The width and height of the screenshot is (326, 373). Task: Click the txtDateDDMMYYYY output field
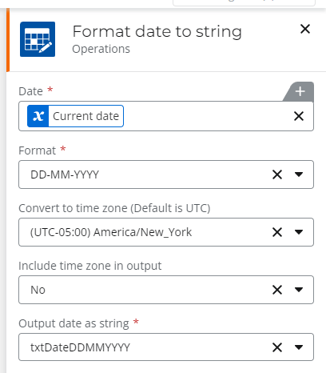(x=166, y=347)
